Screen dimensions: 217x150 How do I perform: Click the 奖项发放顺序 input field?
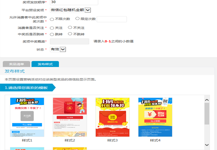tap(74, 2)
